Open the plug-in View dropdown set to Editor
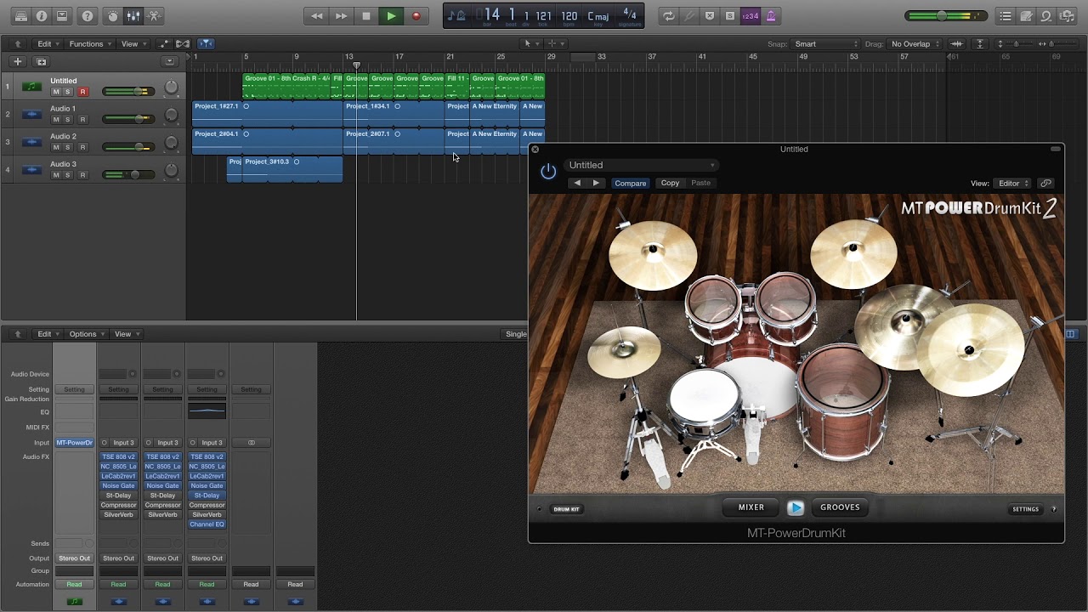Viewport: 1088px width, 612px height. click(x=1013, y=184)
